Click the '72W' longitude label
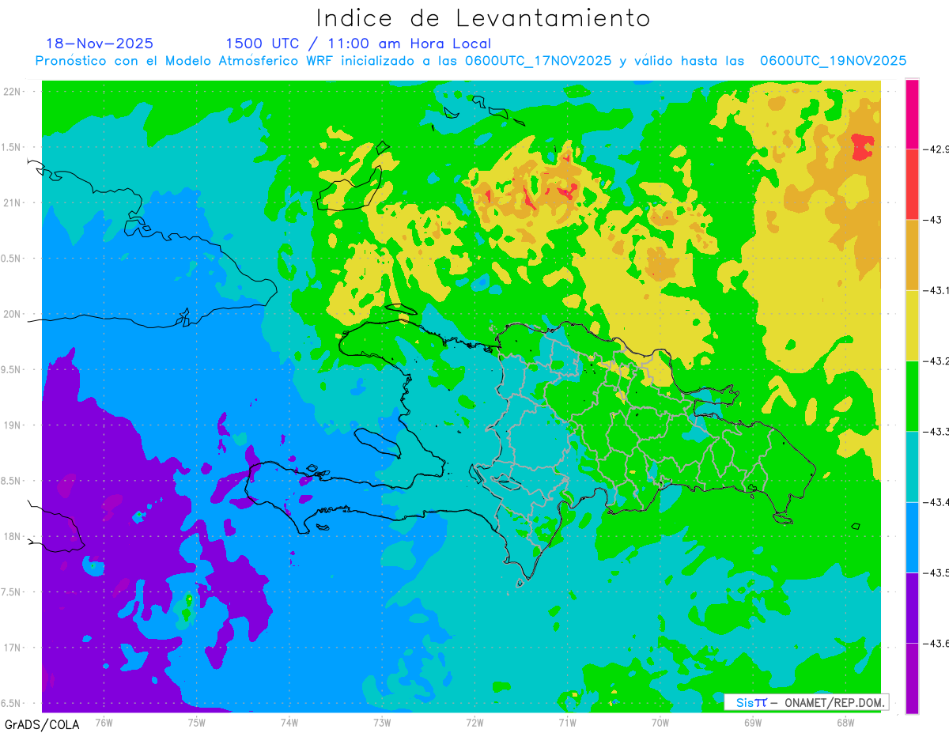 (475, 722)
